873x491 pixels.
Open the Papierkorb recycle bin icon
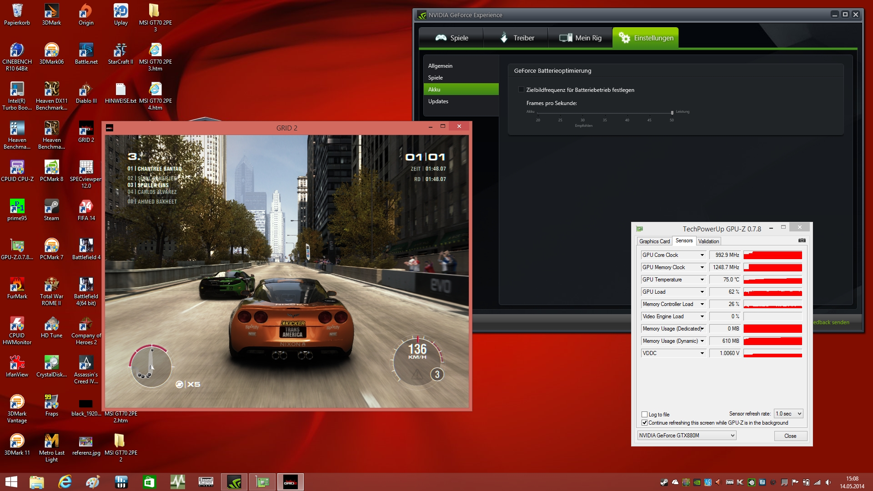[17, 15]
